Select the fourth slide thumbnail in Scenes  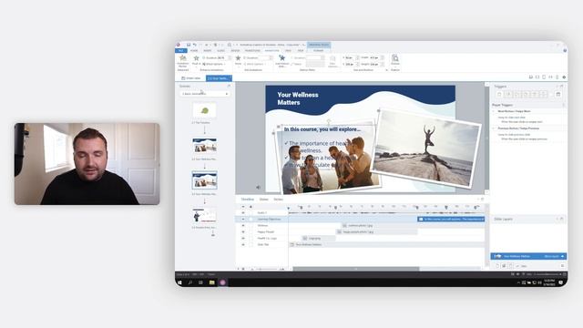pyautogui.click(x=204, y=216)
